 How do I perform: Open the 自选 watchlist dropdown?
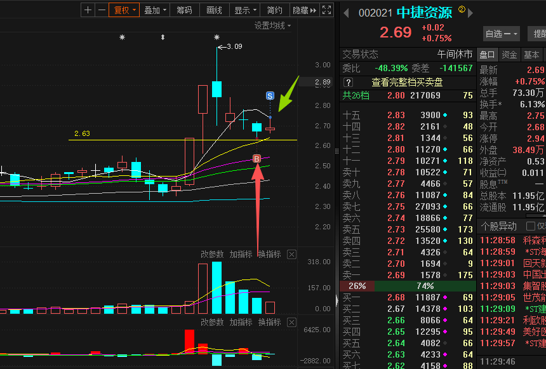click(x=502, y=34)
